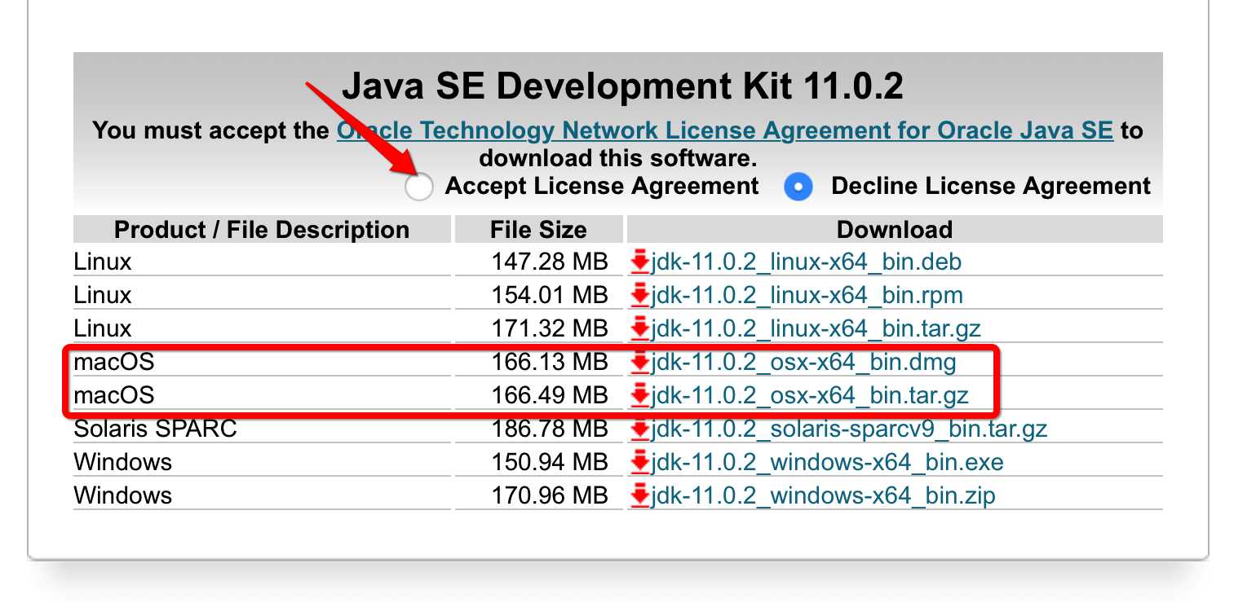
Task: Click the 186.78 MB file size
Action: pos(550,428)
